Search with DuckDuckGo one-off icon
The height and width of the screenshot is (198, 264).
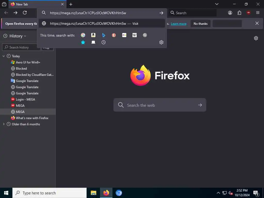click(114, 35)
